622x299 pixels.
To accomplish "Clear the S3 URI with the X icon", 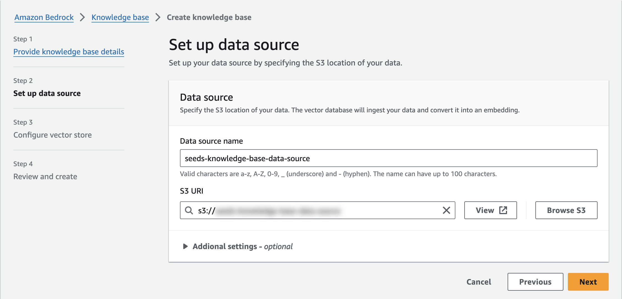I will pyautogui.click(x=446, y=210).
